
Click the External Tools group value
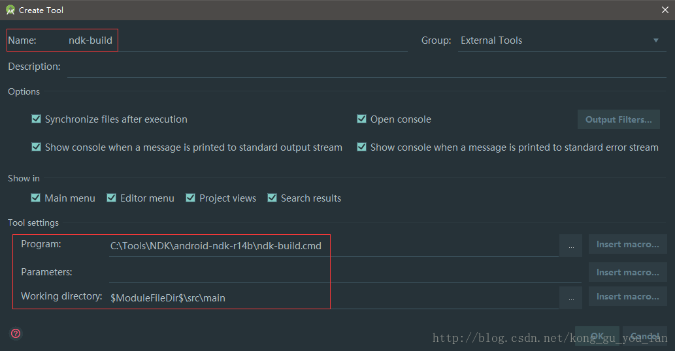point(491,40)
